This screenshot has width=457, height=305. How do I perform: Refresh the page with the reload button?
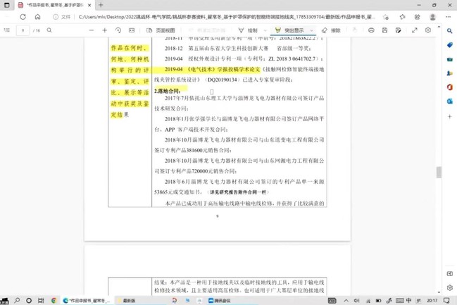coord(23,17)
